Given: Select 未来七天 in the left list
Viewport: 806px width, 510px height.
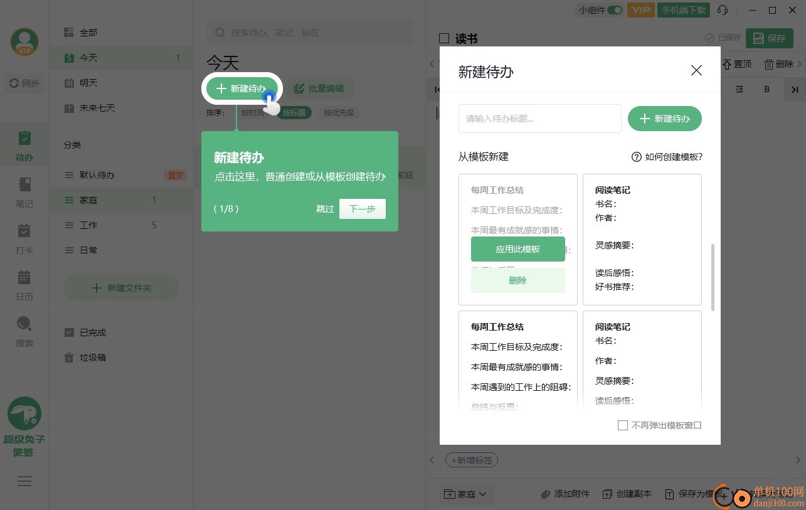Looking at the screenshot, I should 122,108.
